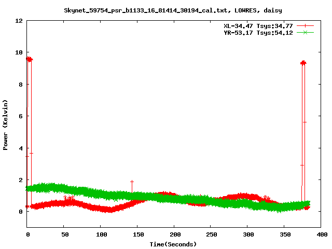Screen dimensions: 332x249
Task: Click the Time(Seconds) x-axis label
Action: tap(173, 244)
